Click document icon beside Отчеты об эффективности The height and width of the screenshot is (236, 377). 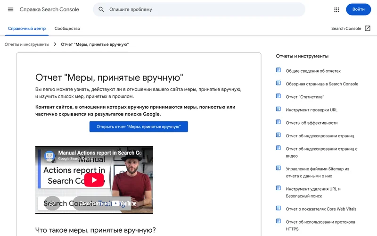[x=279, y=122]
